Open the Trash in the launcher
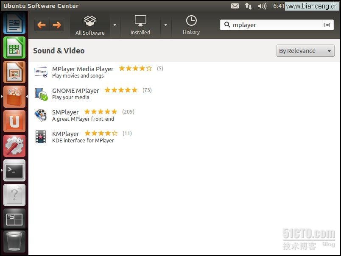341x256 pixels. pyautogui.click(x=14, y=242)
